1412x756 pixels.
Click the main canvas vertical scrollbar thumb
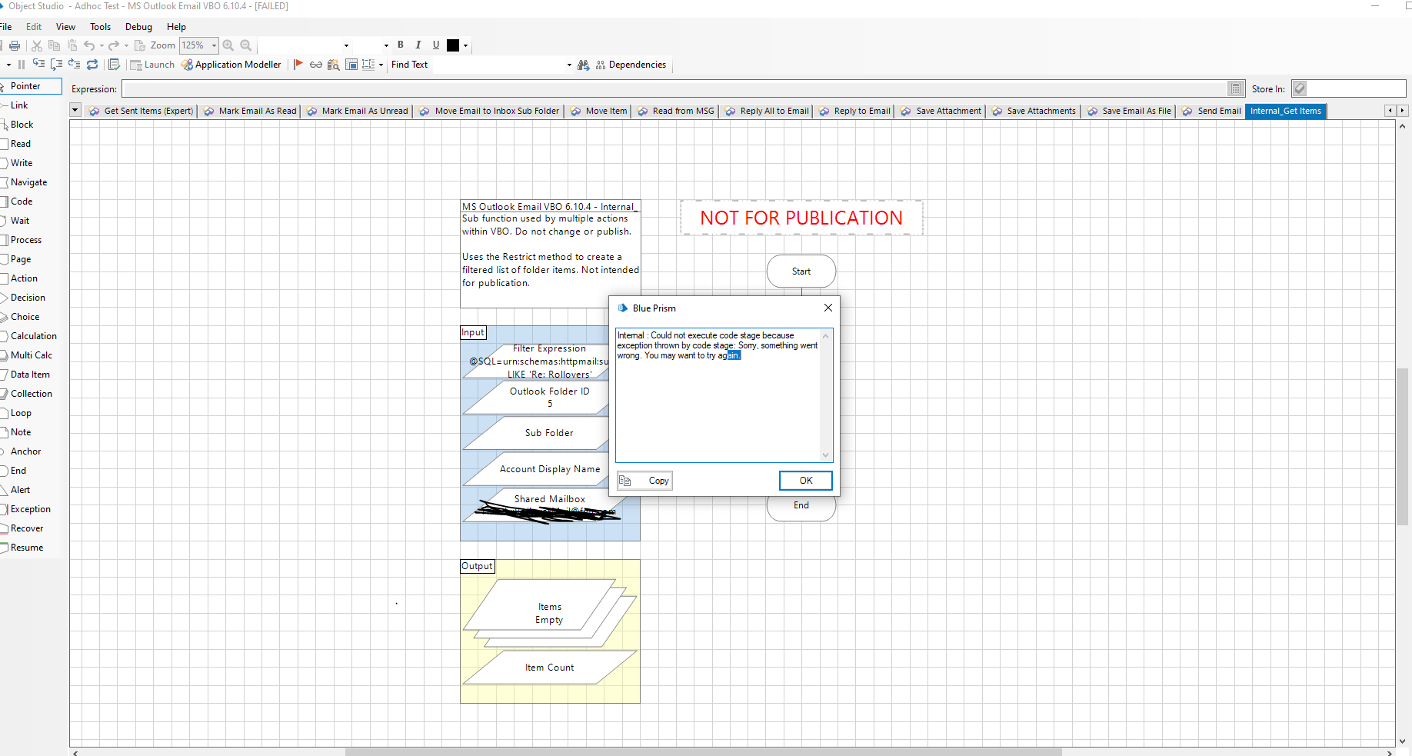click(1403, 447)
